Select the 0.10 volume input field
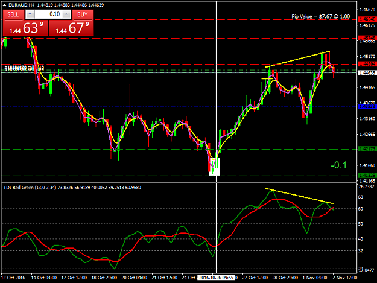The image size is (377, 283). 48,14
